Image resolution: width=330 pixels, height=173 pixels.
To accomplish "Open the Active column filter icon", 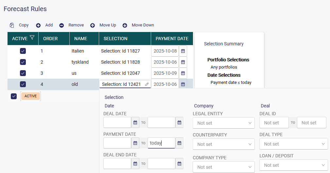I will 32,38.
